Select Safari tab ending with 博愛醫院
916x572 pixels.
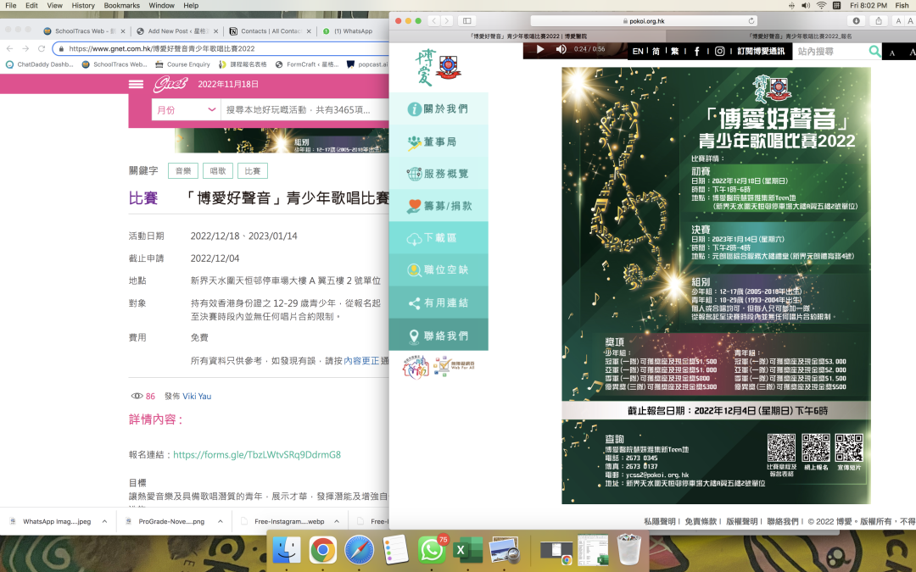[x=528, y=36]
